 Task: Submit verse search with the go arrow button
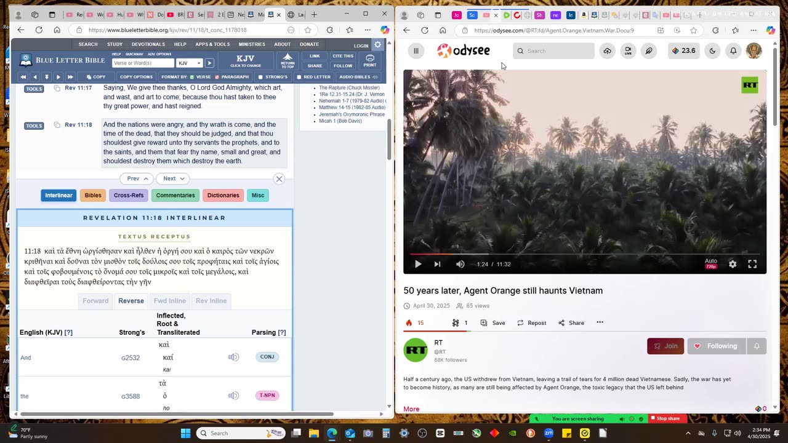209,63
